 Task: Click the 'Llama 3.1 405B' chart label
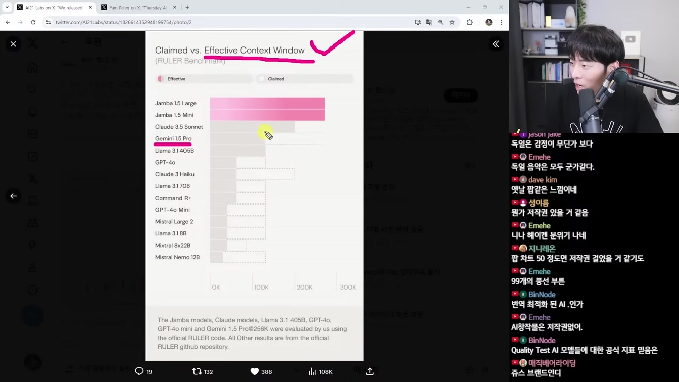click(x=174, y=151)
